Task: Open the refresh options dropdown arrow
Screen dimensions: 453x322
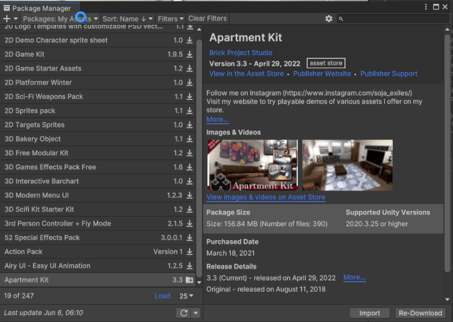Action: pyautogui.click(x=195, y=313)
